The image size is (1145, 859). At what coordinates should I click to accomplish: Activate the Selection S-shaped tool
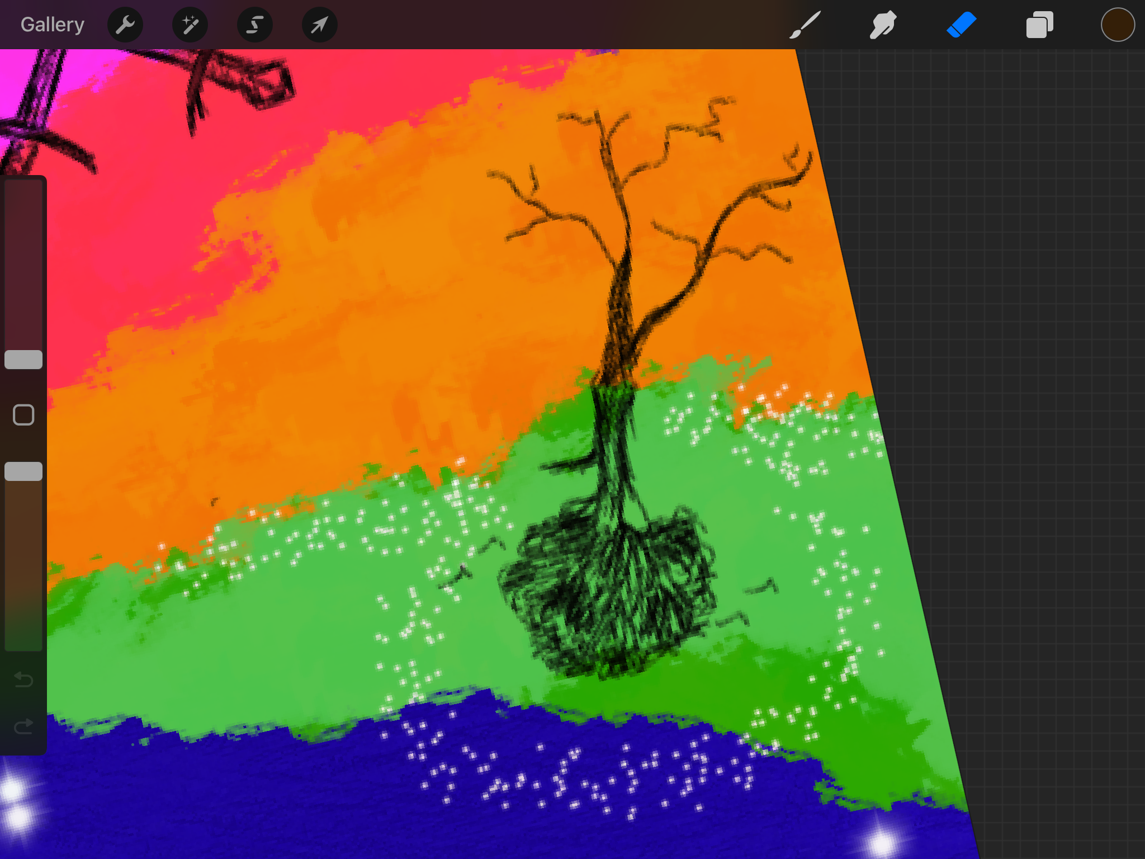click(255, 25)
